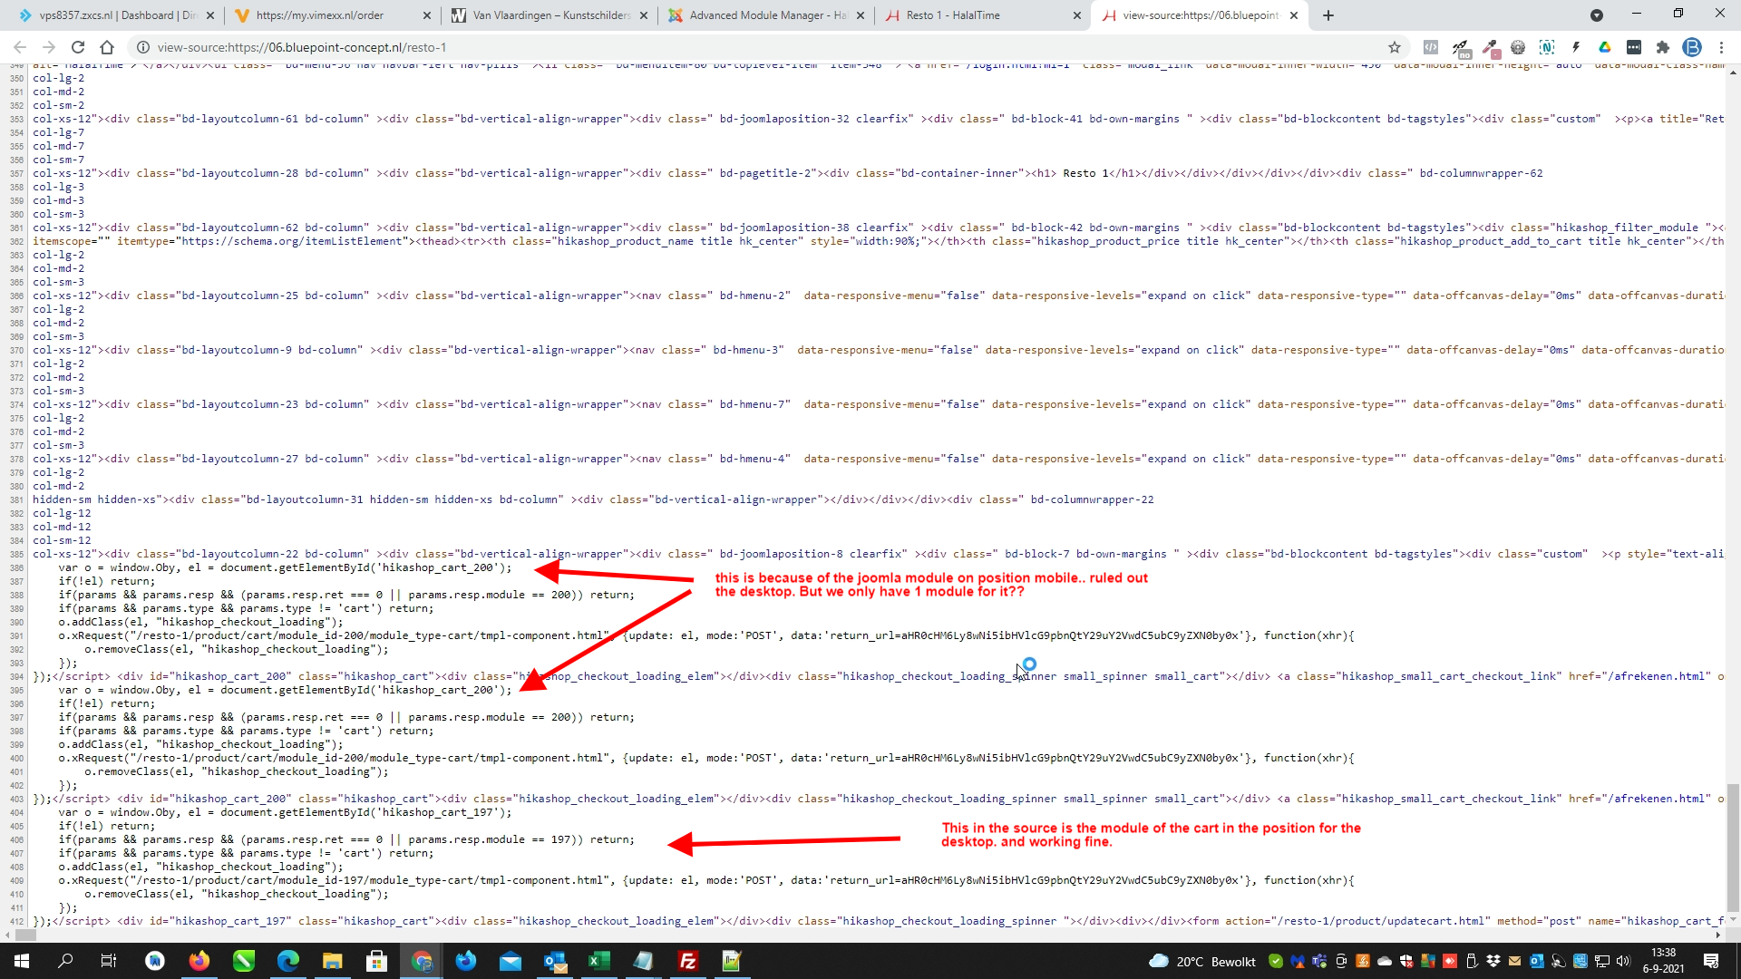Reload the view-source page
This screenshot has height=979, width=1741.
[x=78, y=47]
